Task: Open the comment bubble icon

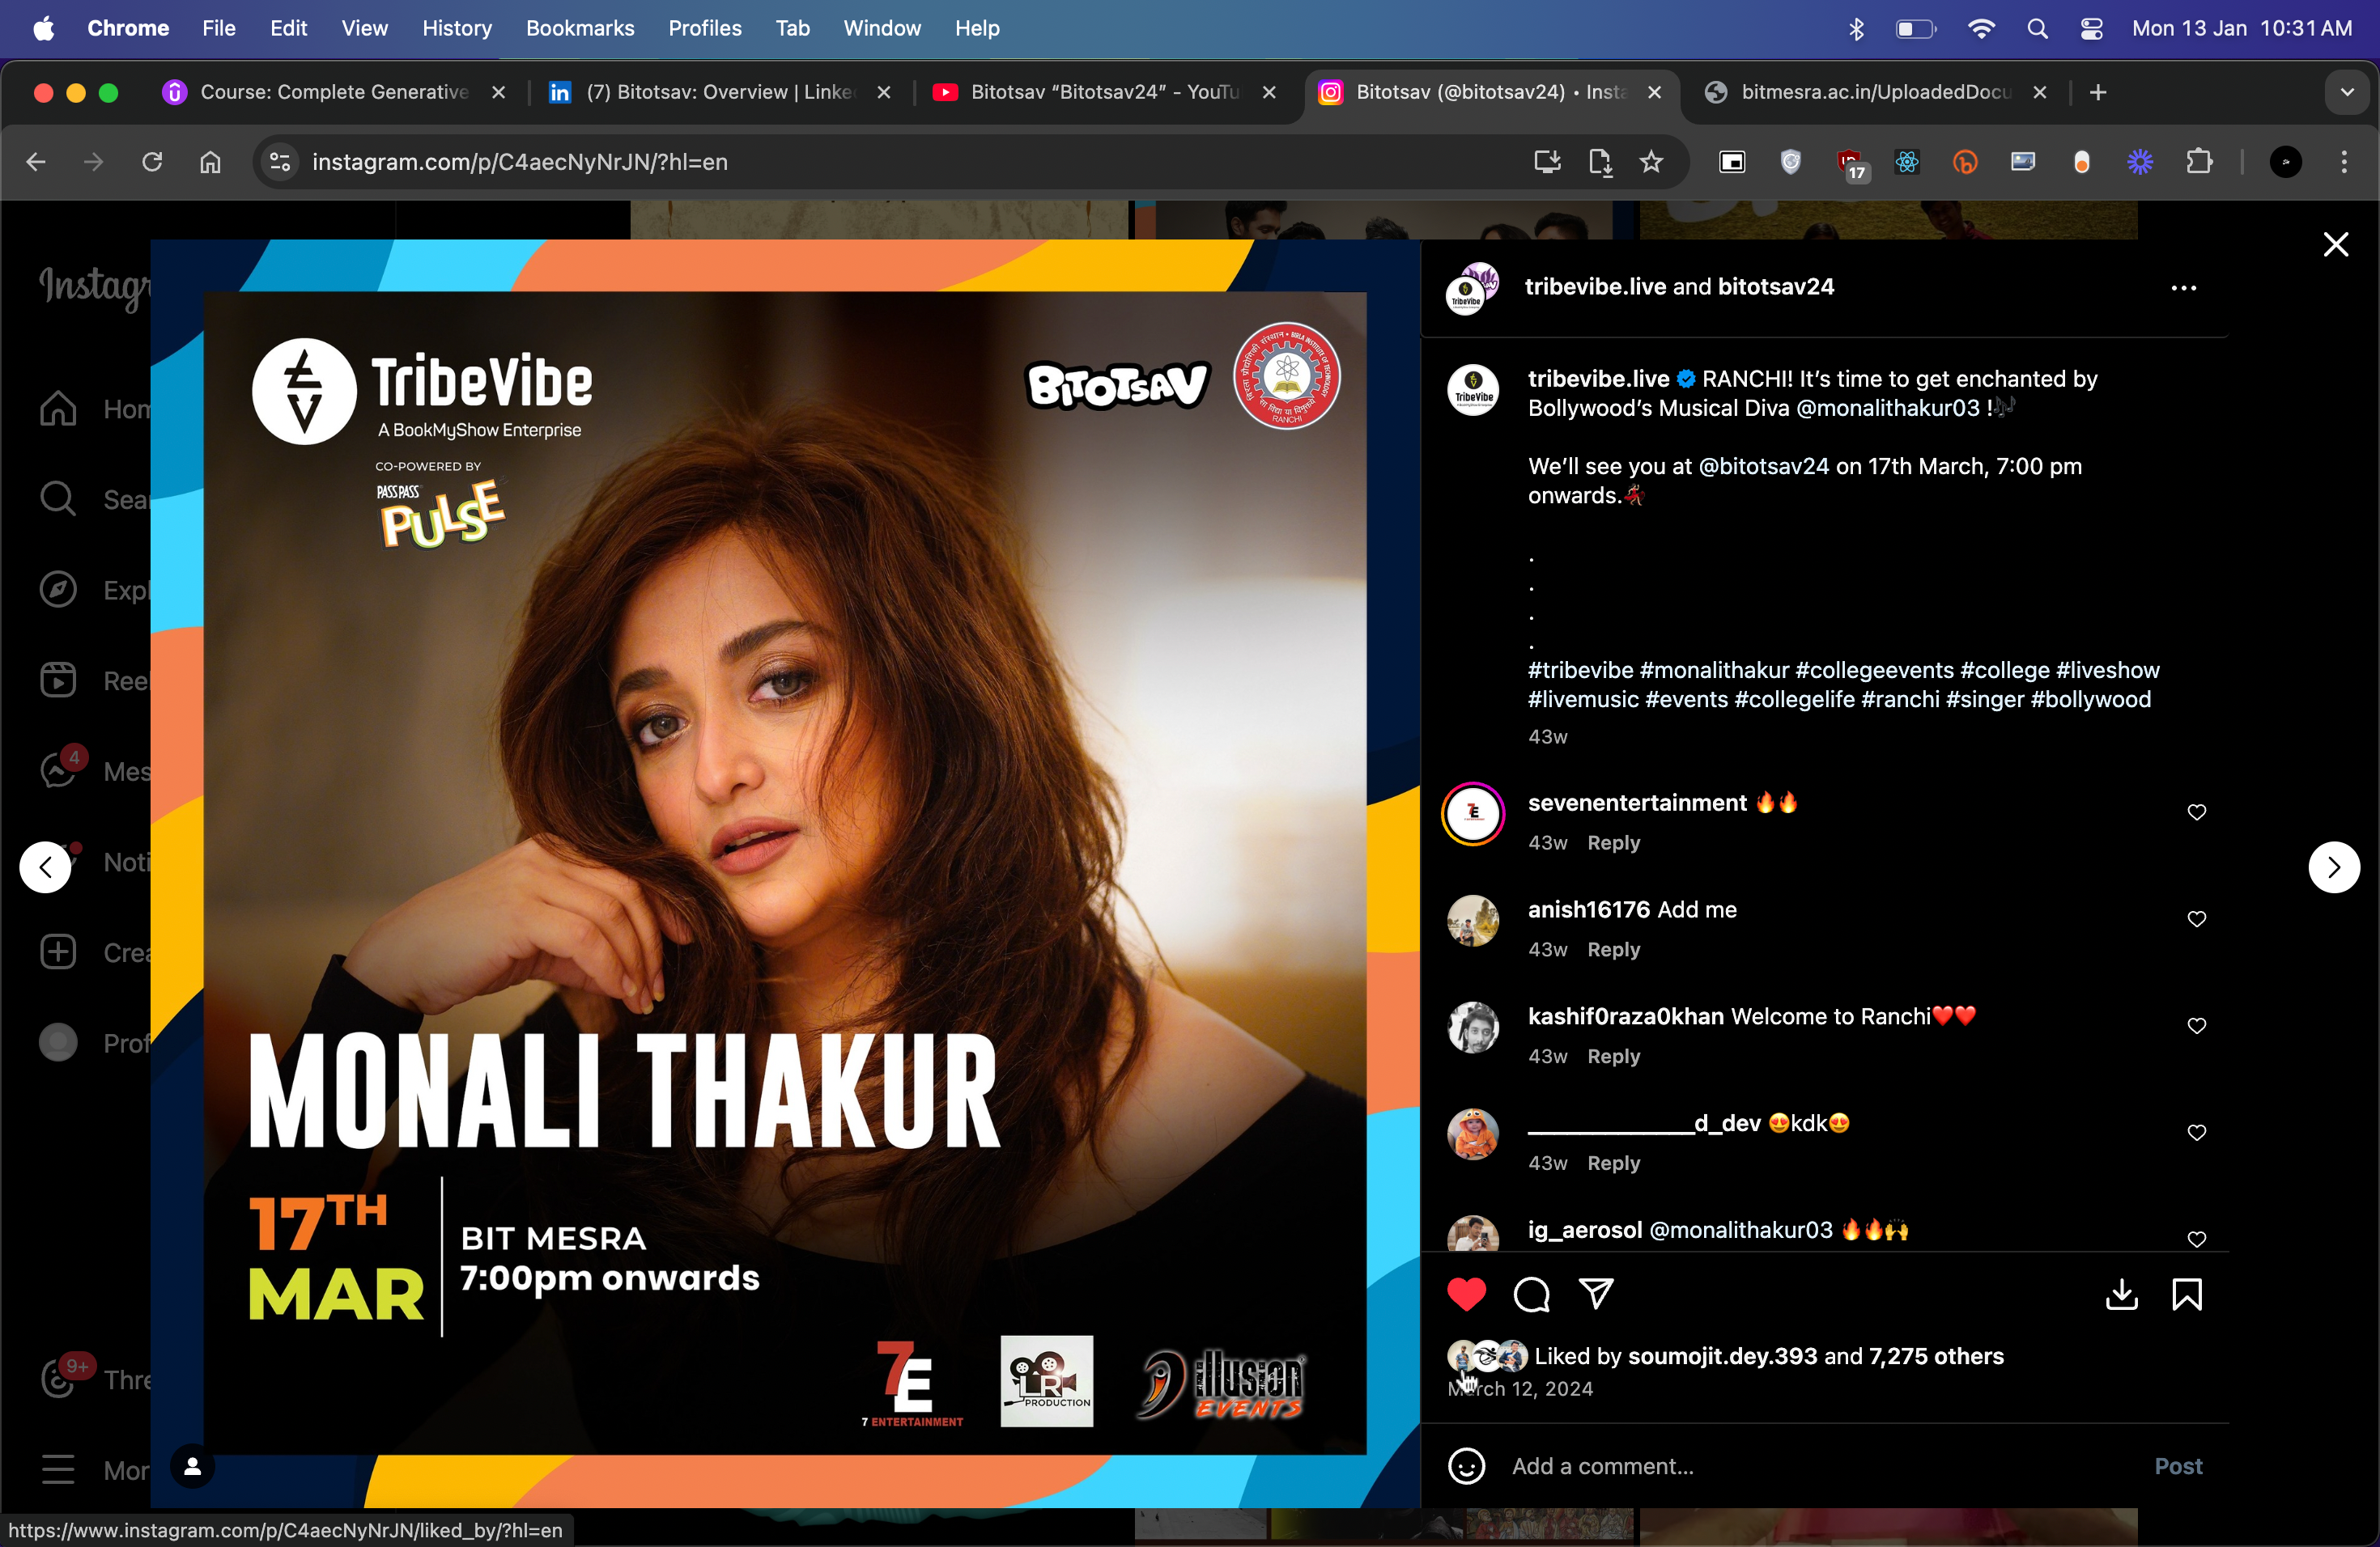Action: [x=1531, y=1295]
